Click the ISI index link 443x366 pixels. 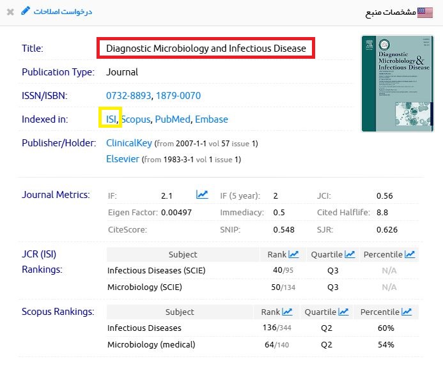[x=111, y=119]
